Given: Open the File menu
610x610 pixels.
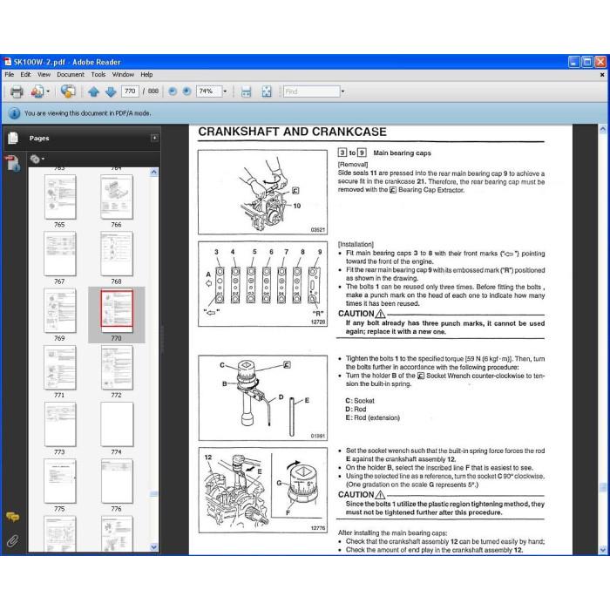Looking at the screenshot, I should [10, 74].
